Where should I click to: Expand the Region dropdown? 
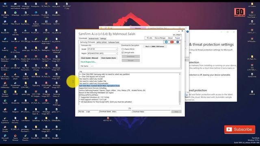[117, 54]
